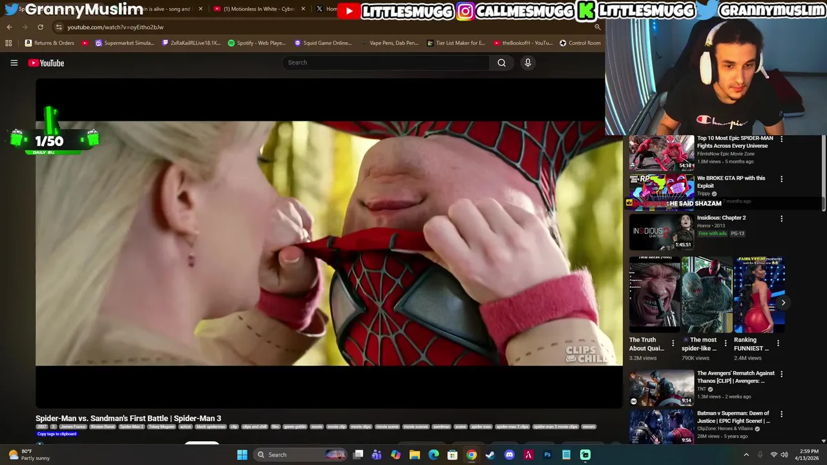This screenshot has height=465, width=827.
Task: Click the page vertical scrollbar down arrow
Action: pyautogui.click(x=823, y=441)
